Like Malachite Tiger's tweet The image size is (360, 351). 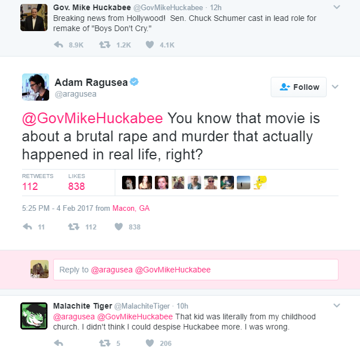pyautogui.click(x=150, y=343)
